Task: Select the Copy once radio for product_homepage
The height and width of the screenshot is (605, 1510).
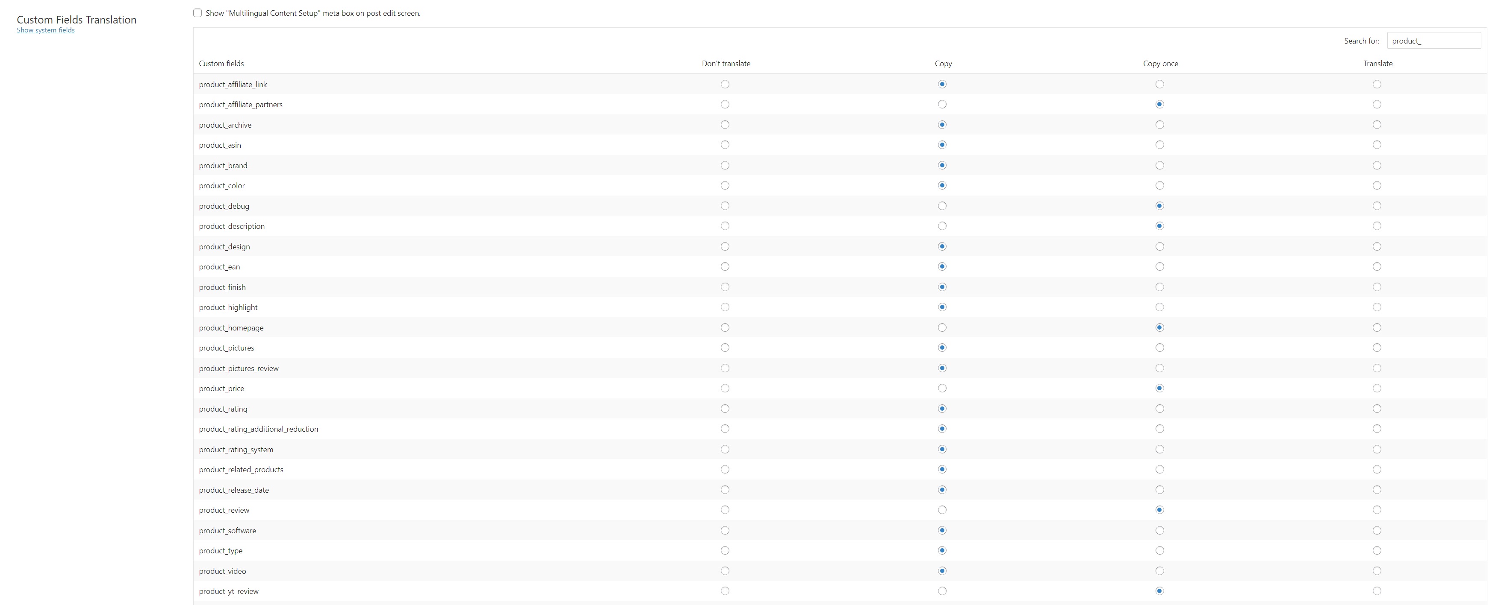Action: 1159,327
